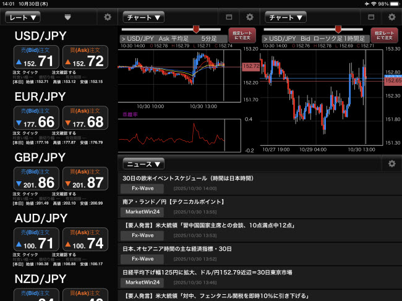Tap 注文 クイック under USD/JPY
Screen dimensions: 402x301
point(25,73)
